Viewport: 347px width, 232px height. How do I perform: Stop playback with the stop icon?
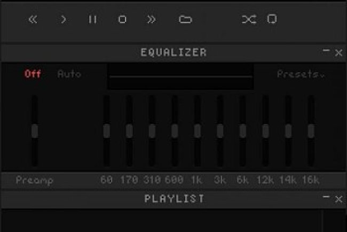(x=122, y=20)
